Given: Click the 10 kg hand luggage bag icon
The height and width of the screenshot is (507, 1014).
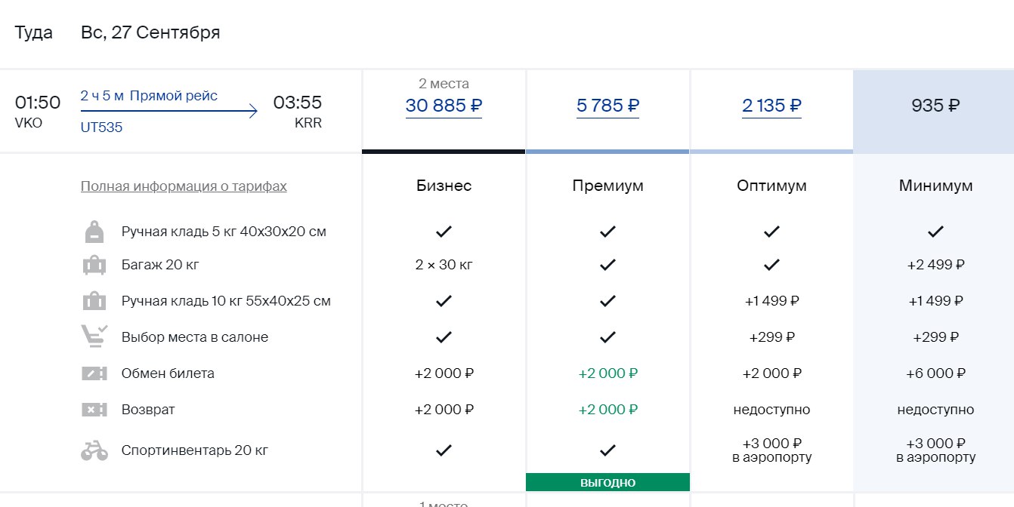Looking at the screenshot, I should 94,302.
